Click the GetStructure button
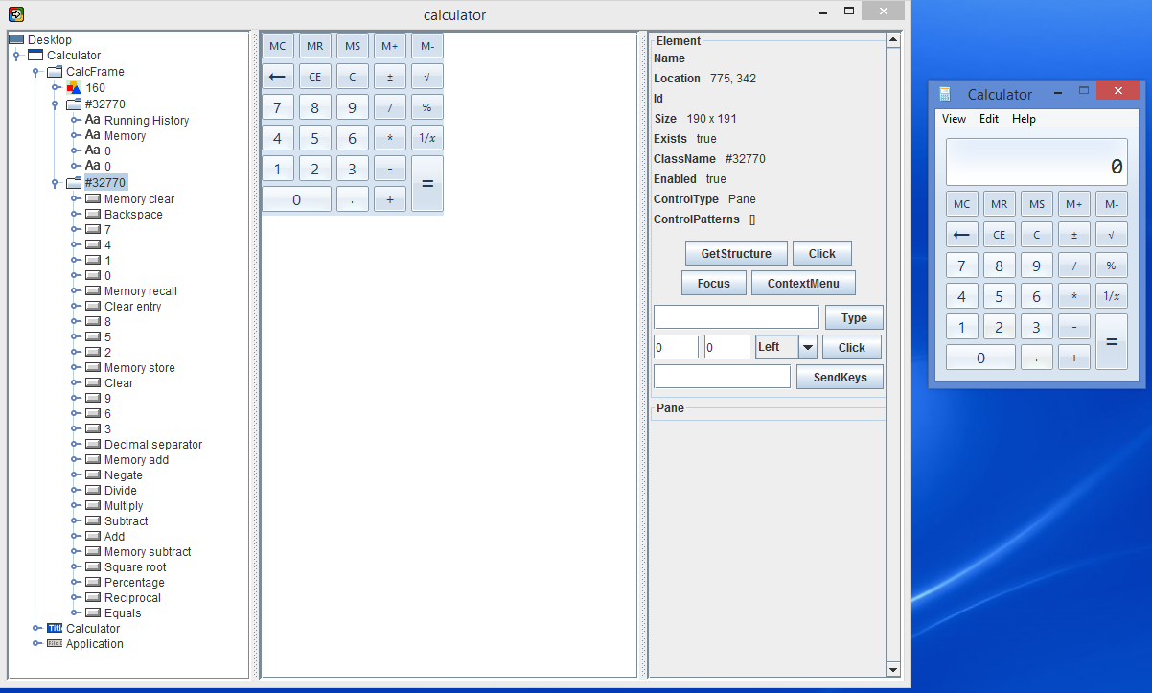 tap(736, 253)
